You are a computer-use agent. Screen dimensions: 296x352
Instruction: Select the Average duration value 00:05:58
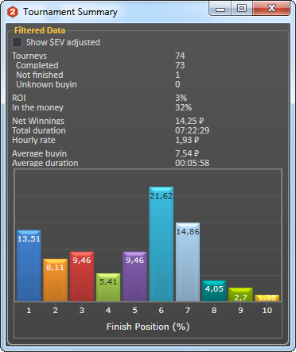[x=193, y=163]
